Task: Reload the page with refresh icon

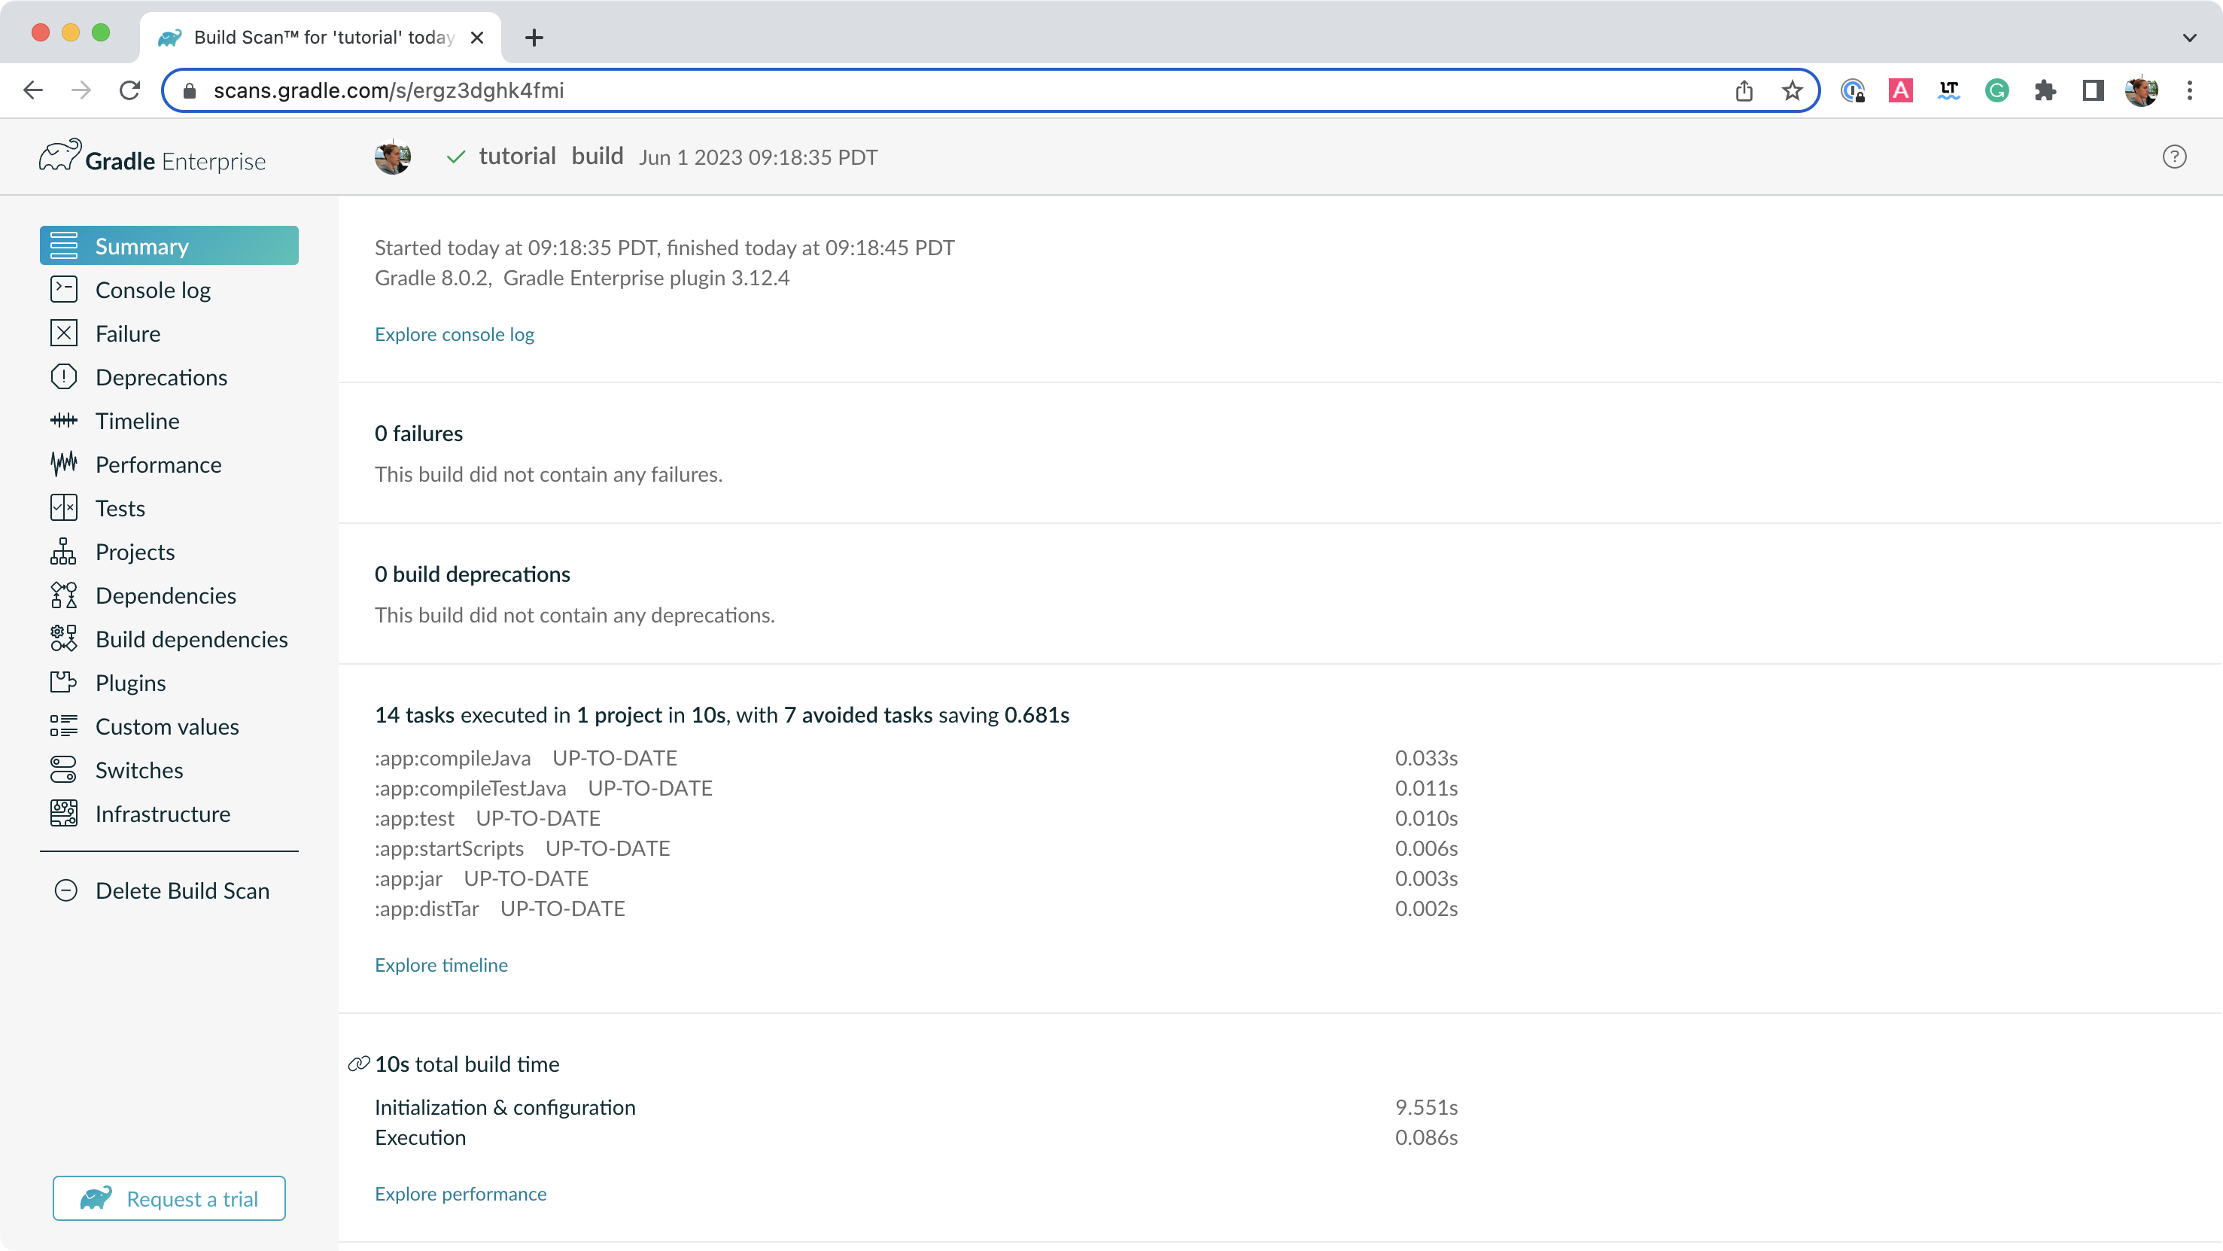Action: (x=129, y=90)
